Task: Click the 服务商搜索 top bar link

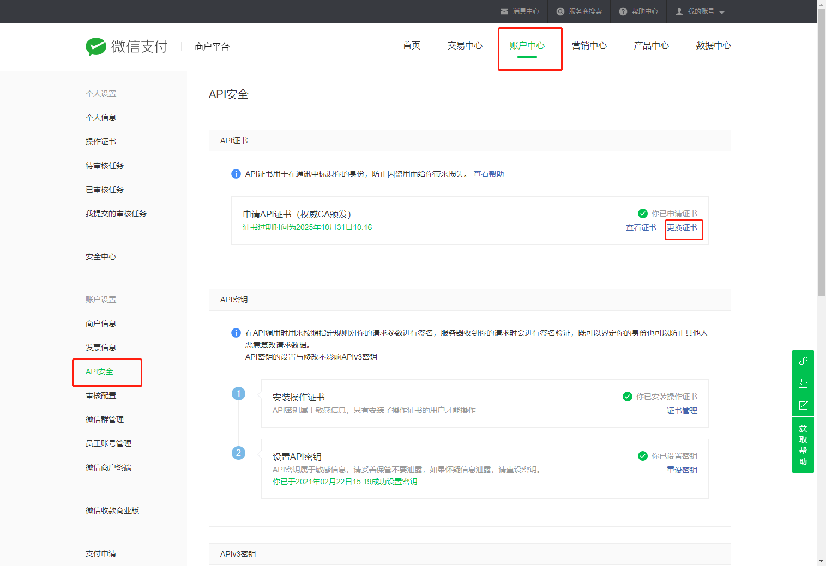Action: coord(586,11)
